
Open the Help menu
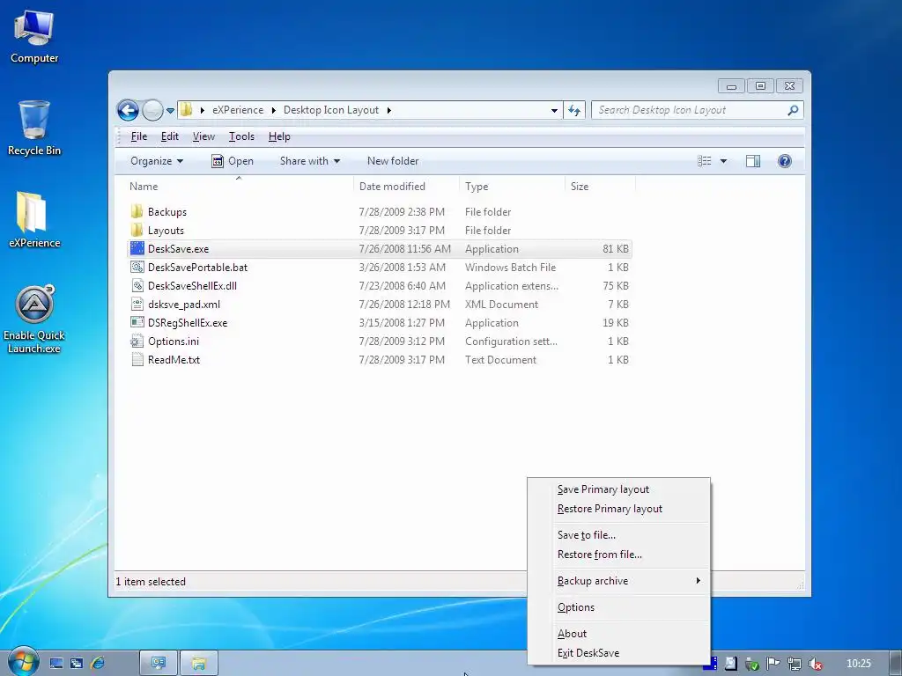coord(279,136)
